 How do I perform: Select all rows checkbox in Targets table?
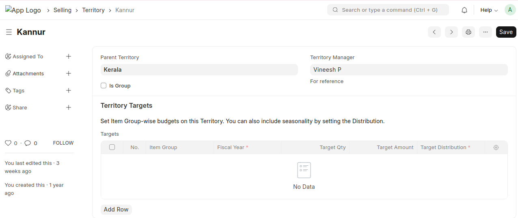point(112,147)
